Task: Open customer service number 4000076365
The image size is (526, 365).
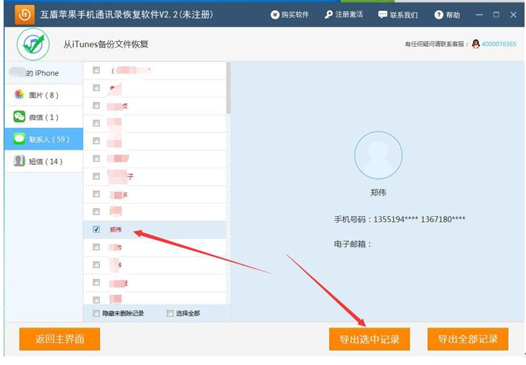Action: tap(499, 44)
